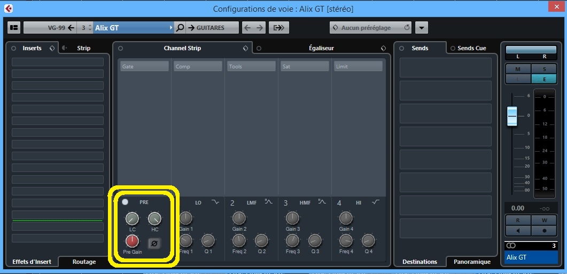Click the Freq 2 knob

point(239,240)
